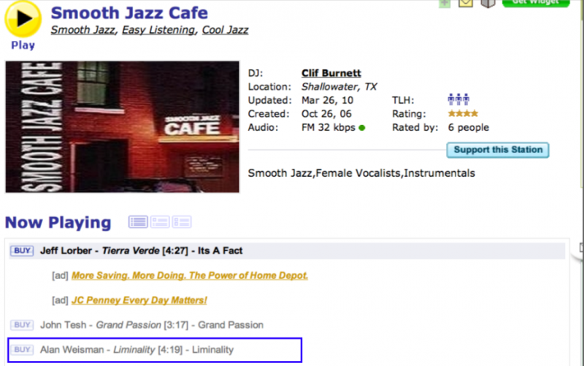The height and width of the screenshot is (366, 584).
Task: Click the Smooth Jazz Cafe station image
Action: [122, 126]
